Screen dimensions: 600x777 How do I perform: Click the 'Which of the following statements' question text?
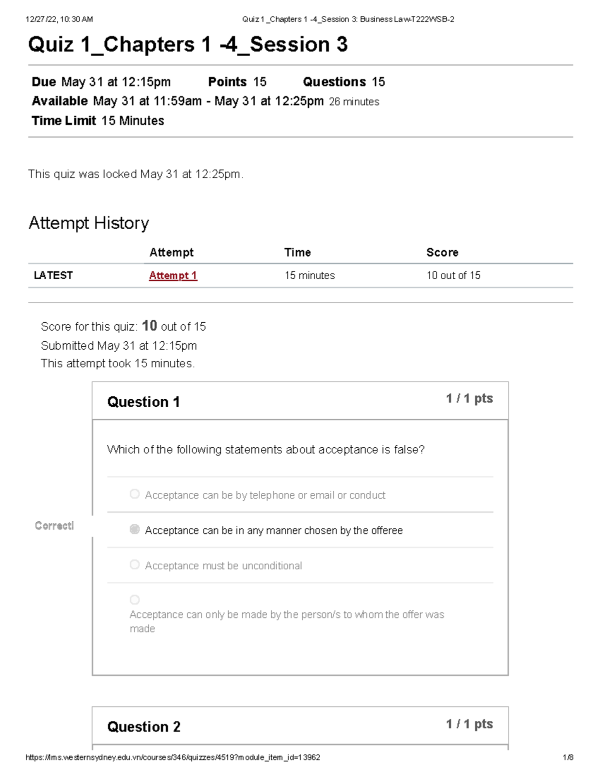tap(265, 450)
